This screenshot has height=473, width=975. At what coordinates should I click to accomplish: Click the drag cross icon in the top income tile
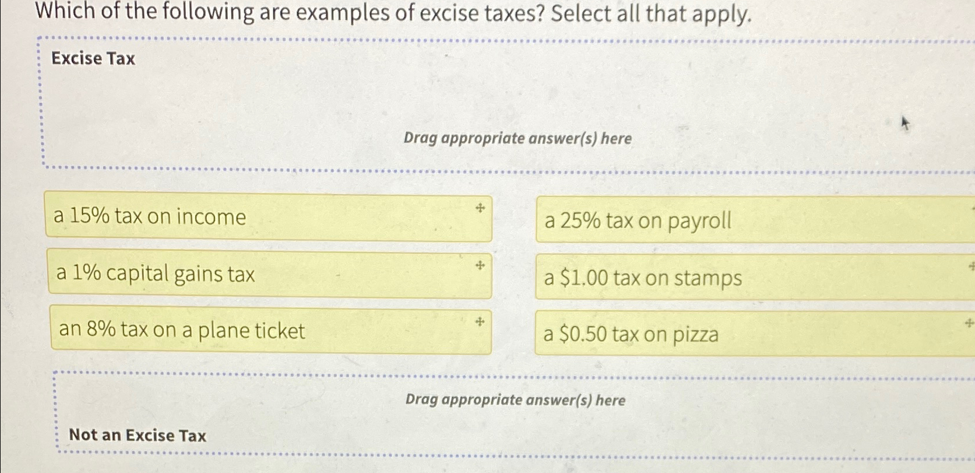pyautogui.click(x=480, y=207)
